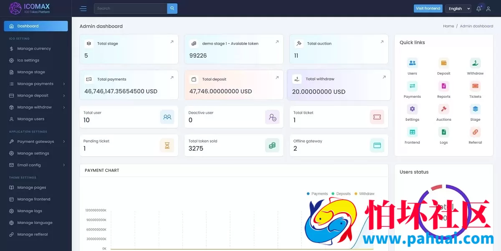Open Frontend quick link icon
Viewport: 501px width, 251px height.
(412, 132)
